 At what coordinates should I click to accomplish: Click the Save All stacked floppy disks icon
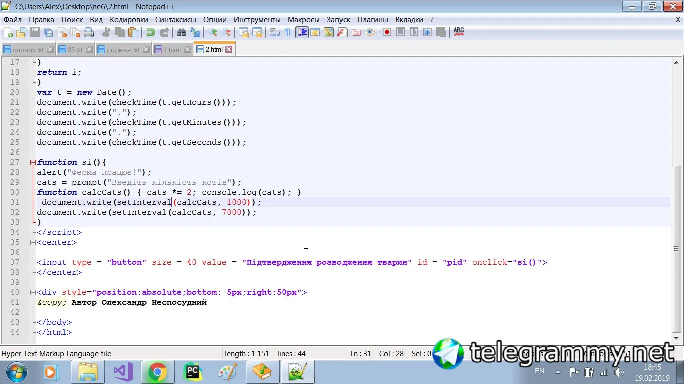pos(48,33)
